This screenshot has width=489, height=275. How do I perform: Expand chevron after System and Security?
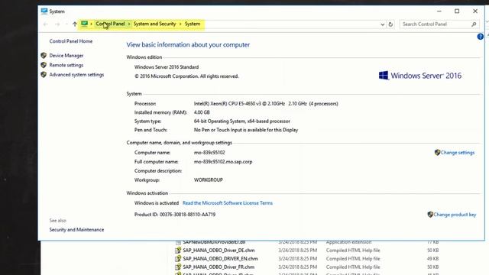(x=180, y=24)
